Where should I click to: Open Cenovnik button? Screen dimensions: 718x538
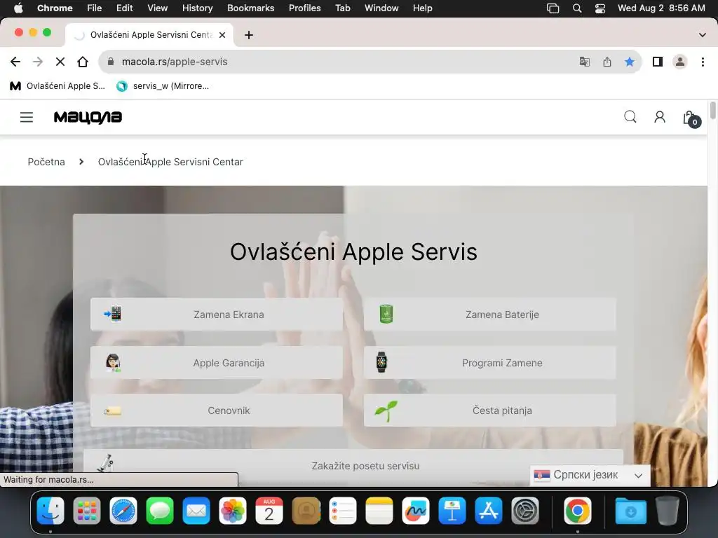point(217,411)
